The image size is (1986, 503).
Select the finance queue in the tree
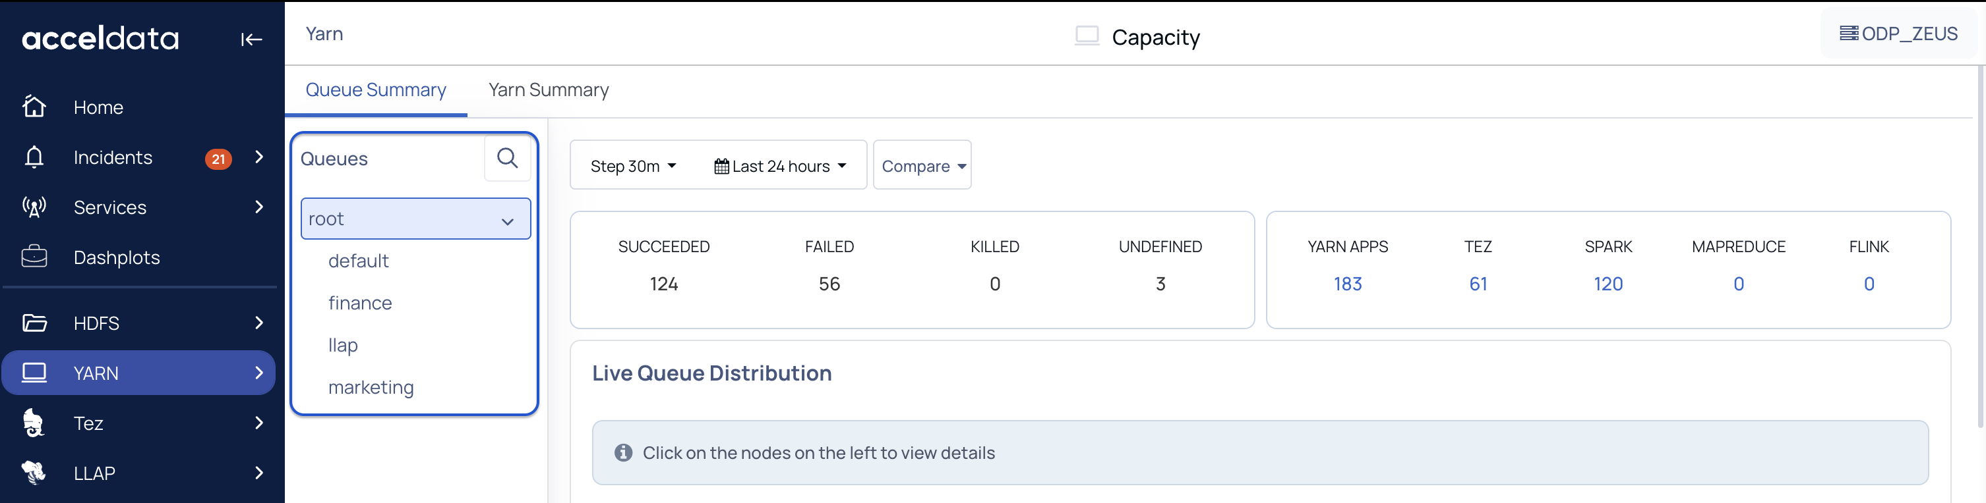[x=360, y=304]
